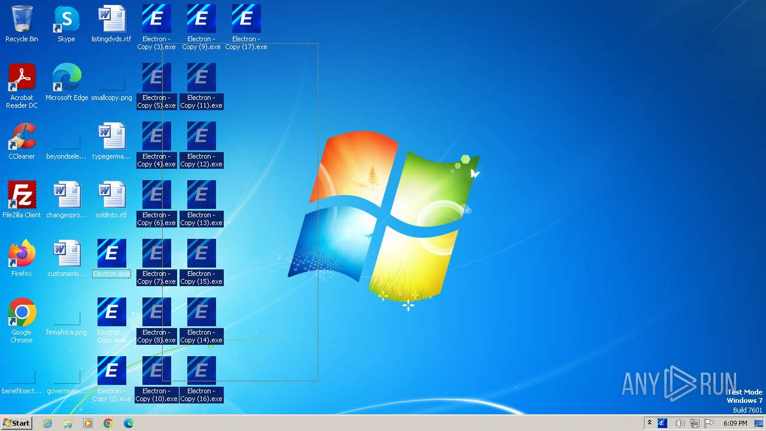Select Electron - Copy (7).exe icon
Viewport: 766px width, 431px height.
156,262
